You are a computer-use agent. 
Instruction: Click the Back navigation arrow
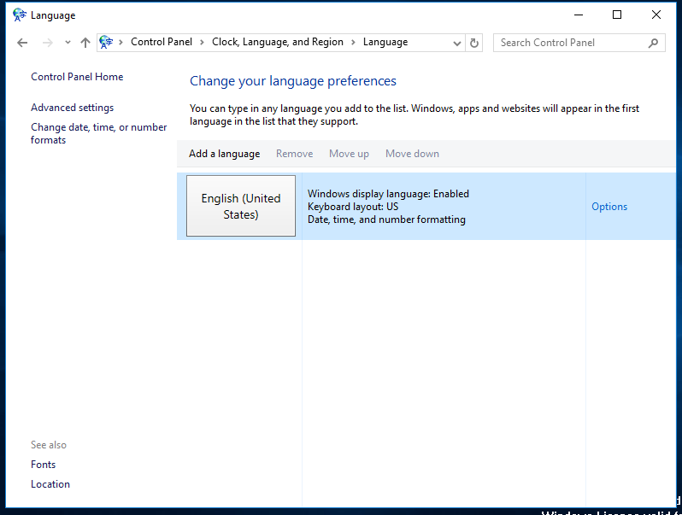tap(22, 43)
